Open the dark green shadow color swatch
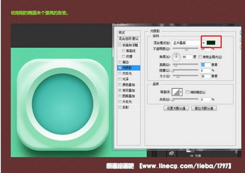 [211, 43]
